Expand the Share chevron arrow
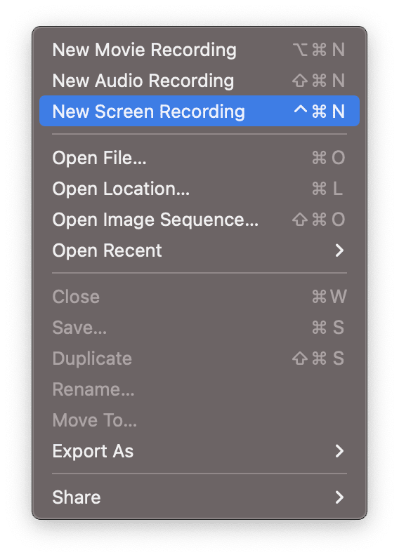The width and height of the screenshot is (399, 557). pyautogui.click(x=339, y=497)
